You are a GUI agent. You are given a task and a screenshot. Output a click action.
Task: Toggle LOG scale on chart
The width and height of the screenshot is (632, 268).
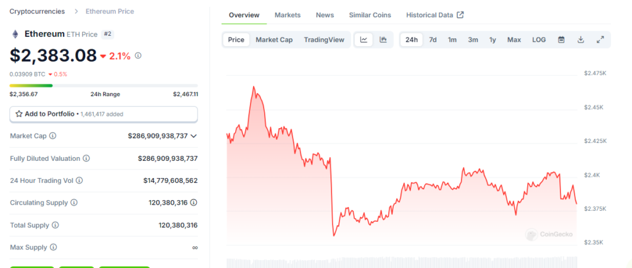click(539, 40)
